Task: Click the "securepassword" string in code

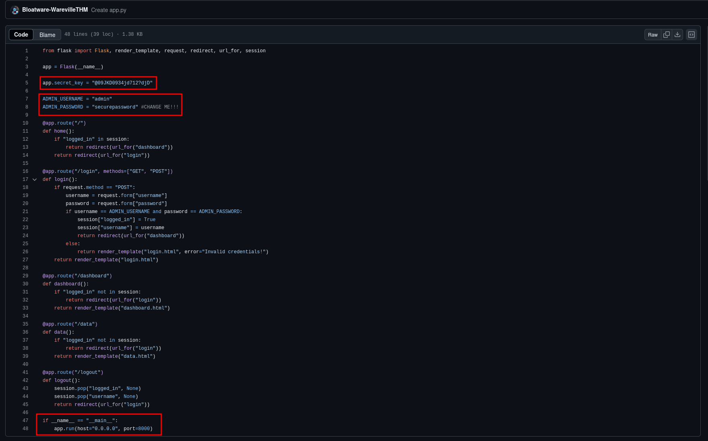Action: 115,107
